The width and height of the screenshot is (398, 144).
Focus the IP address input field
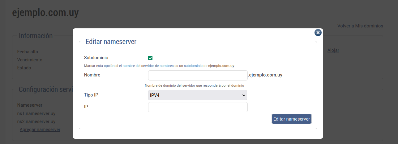pyautogui.click(x=198, y=107)
